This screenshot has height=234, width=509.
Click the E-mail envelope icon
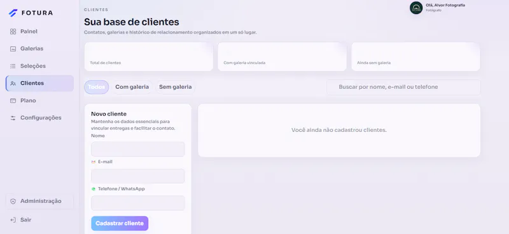(x=94, y=162)
